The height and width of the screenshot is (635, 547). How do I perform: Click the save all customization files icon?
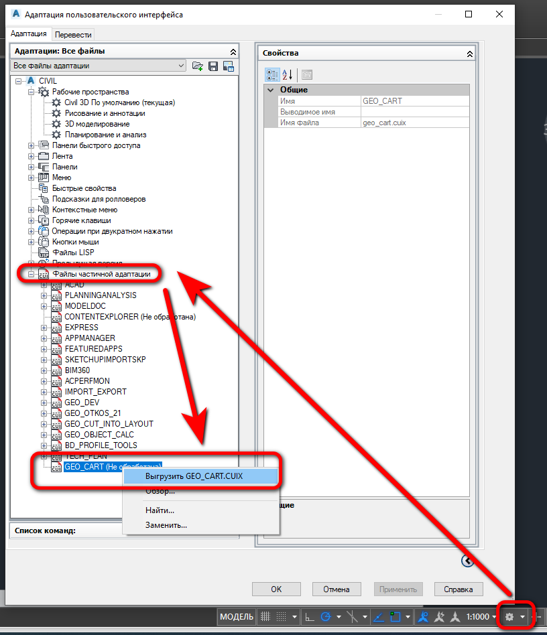[213, 66]
